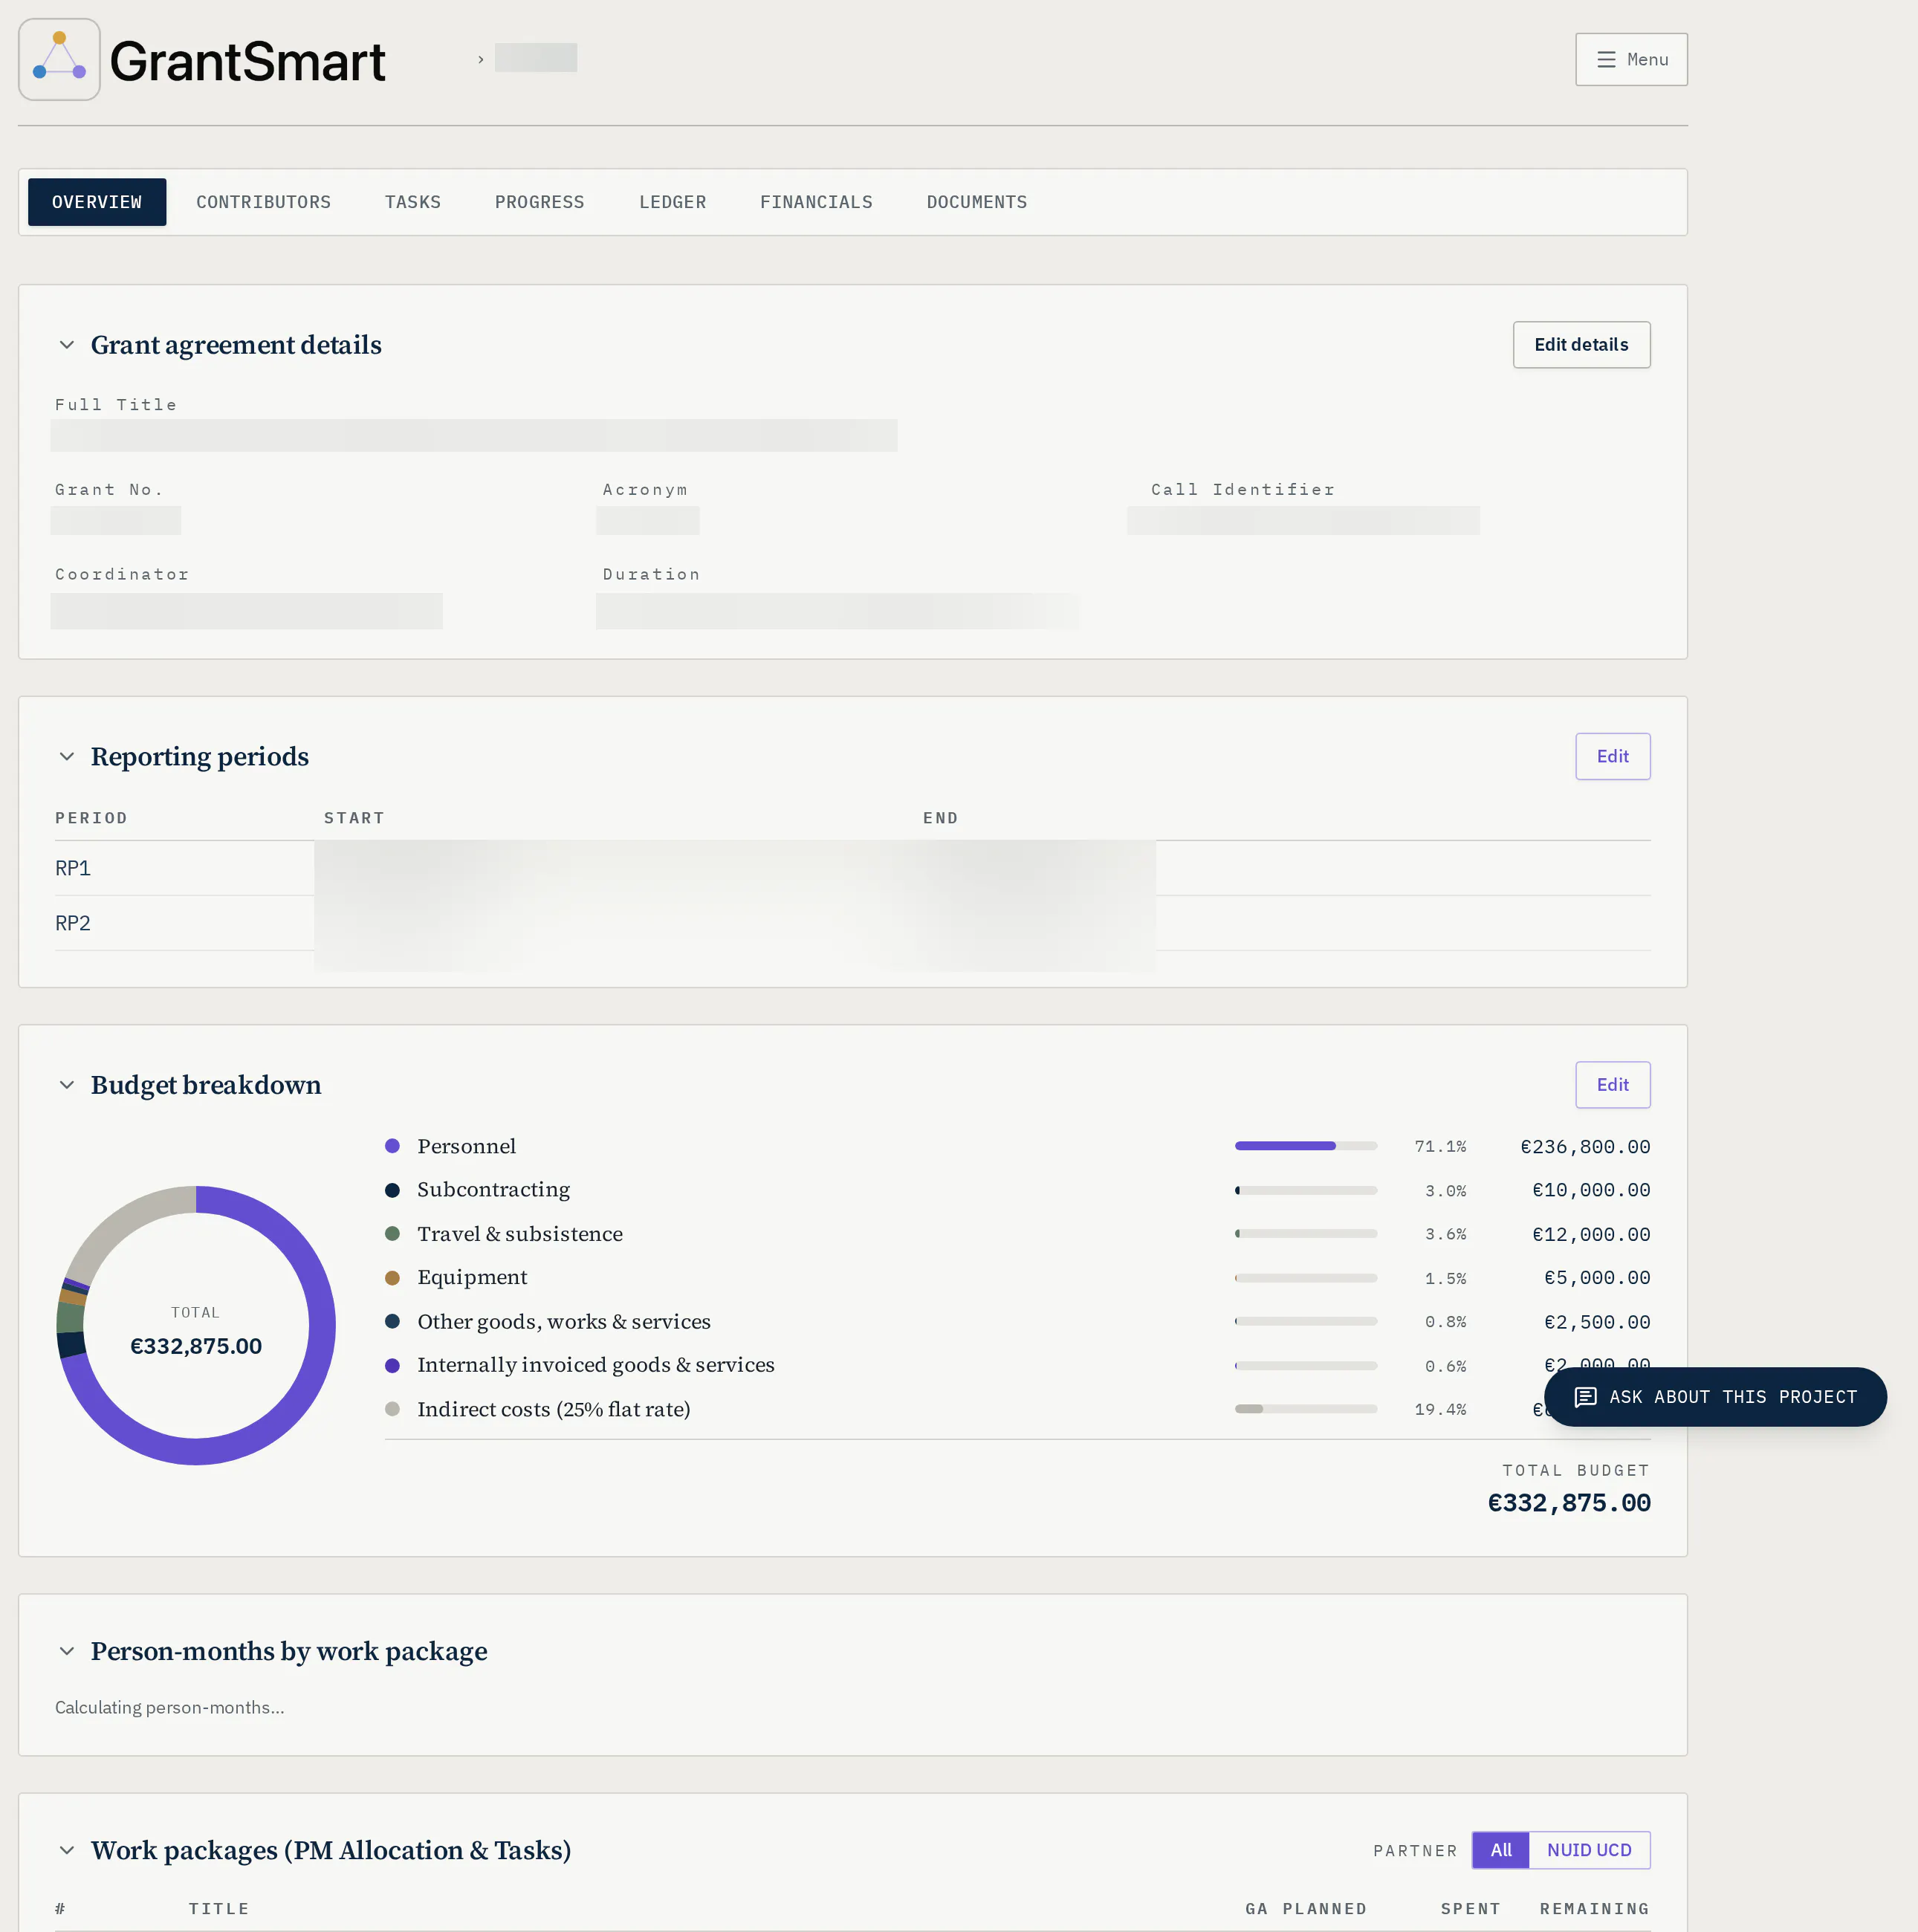Screen dimensions: 1918x1932
Task: Click the RP2 period row
Action: [852, 924]
